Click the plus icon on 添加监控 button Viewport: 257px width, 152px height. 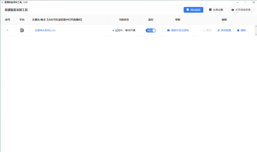(187, 10)
